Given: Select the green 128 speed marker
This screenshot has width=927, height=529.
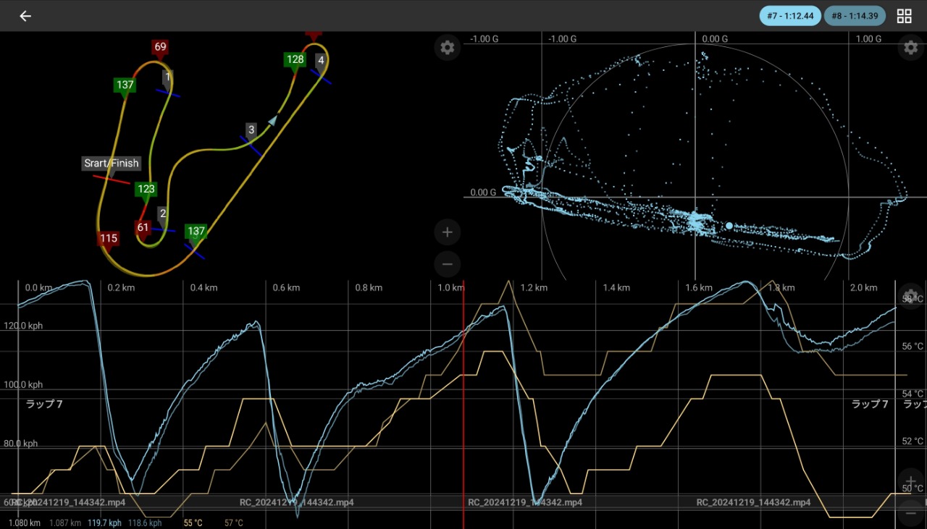Looking at the screenshot, I should 295,61.
